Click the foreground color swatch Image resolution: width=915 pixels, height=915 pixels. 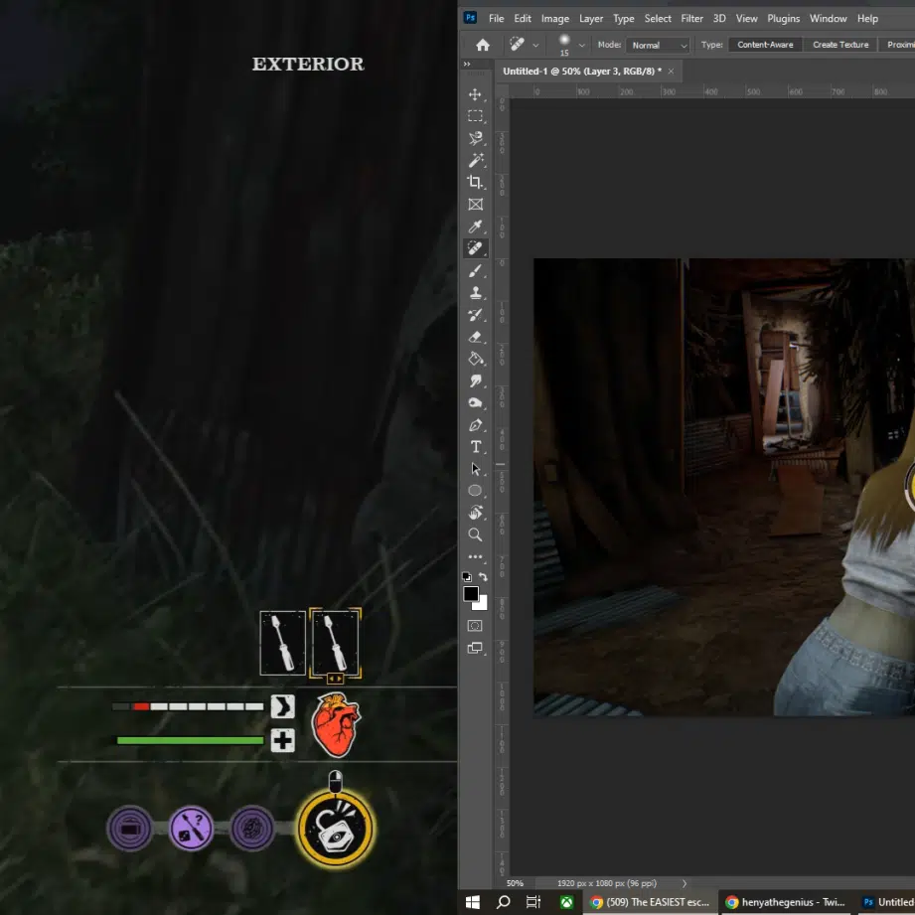click(x=470, y=593)
